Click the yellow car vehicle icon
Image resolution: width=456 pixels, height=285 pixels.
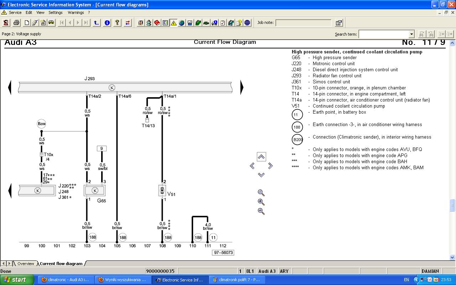51,23
